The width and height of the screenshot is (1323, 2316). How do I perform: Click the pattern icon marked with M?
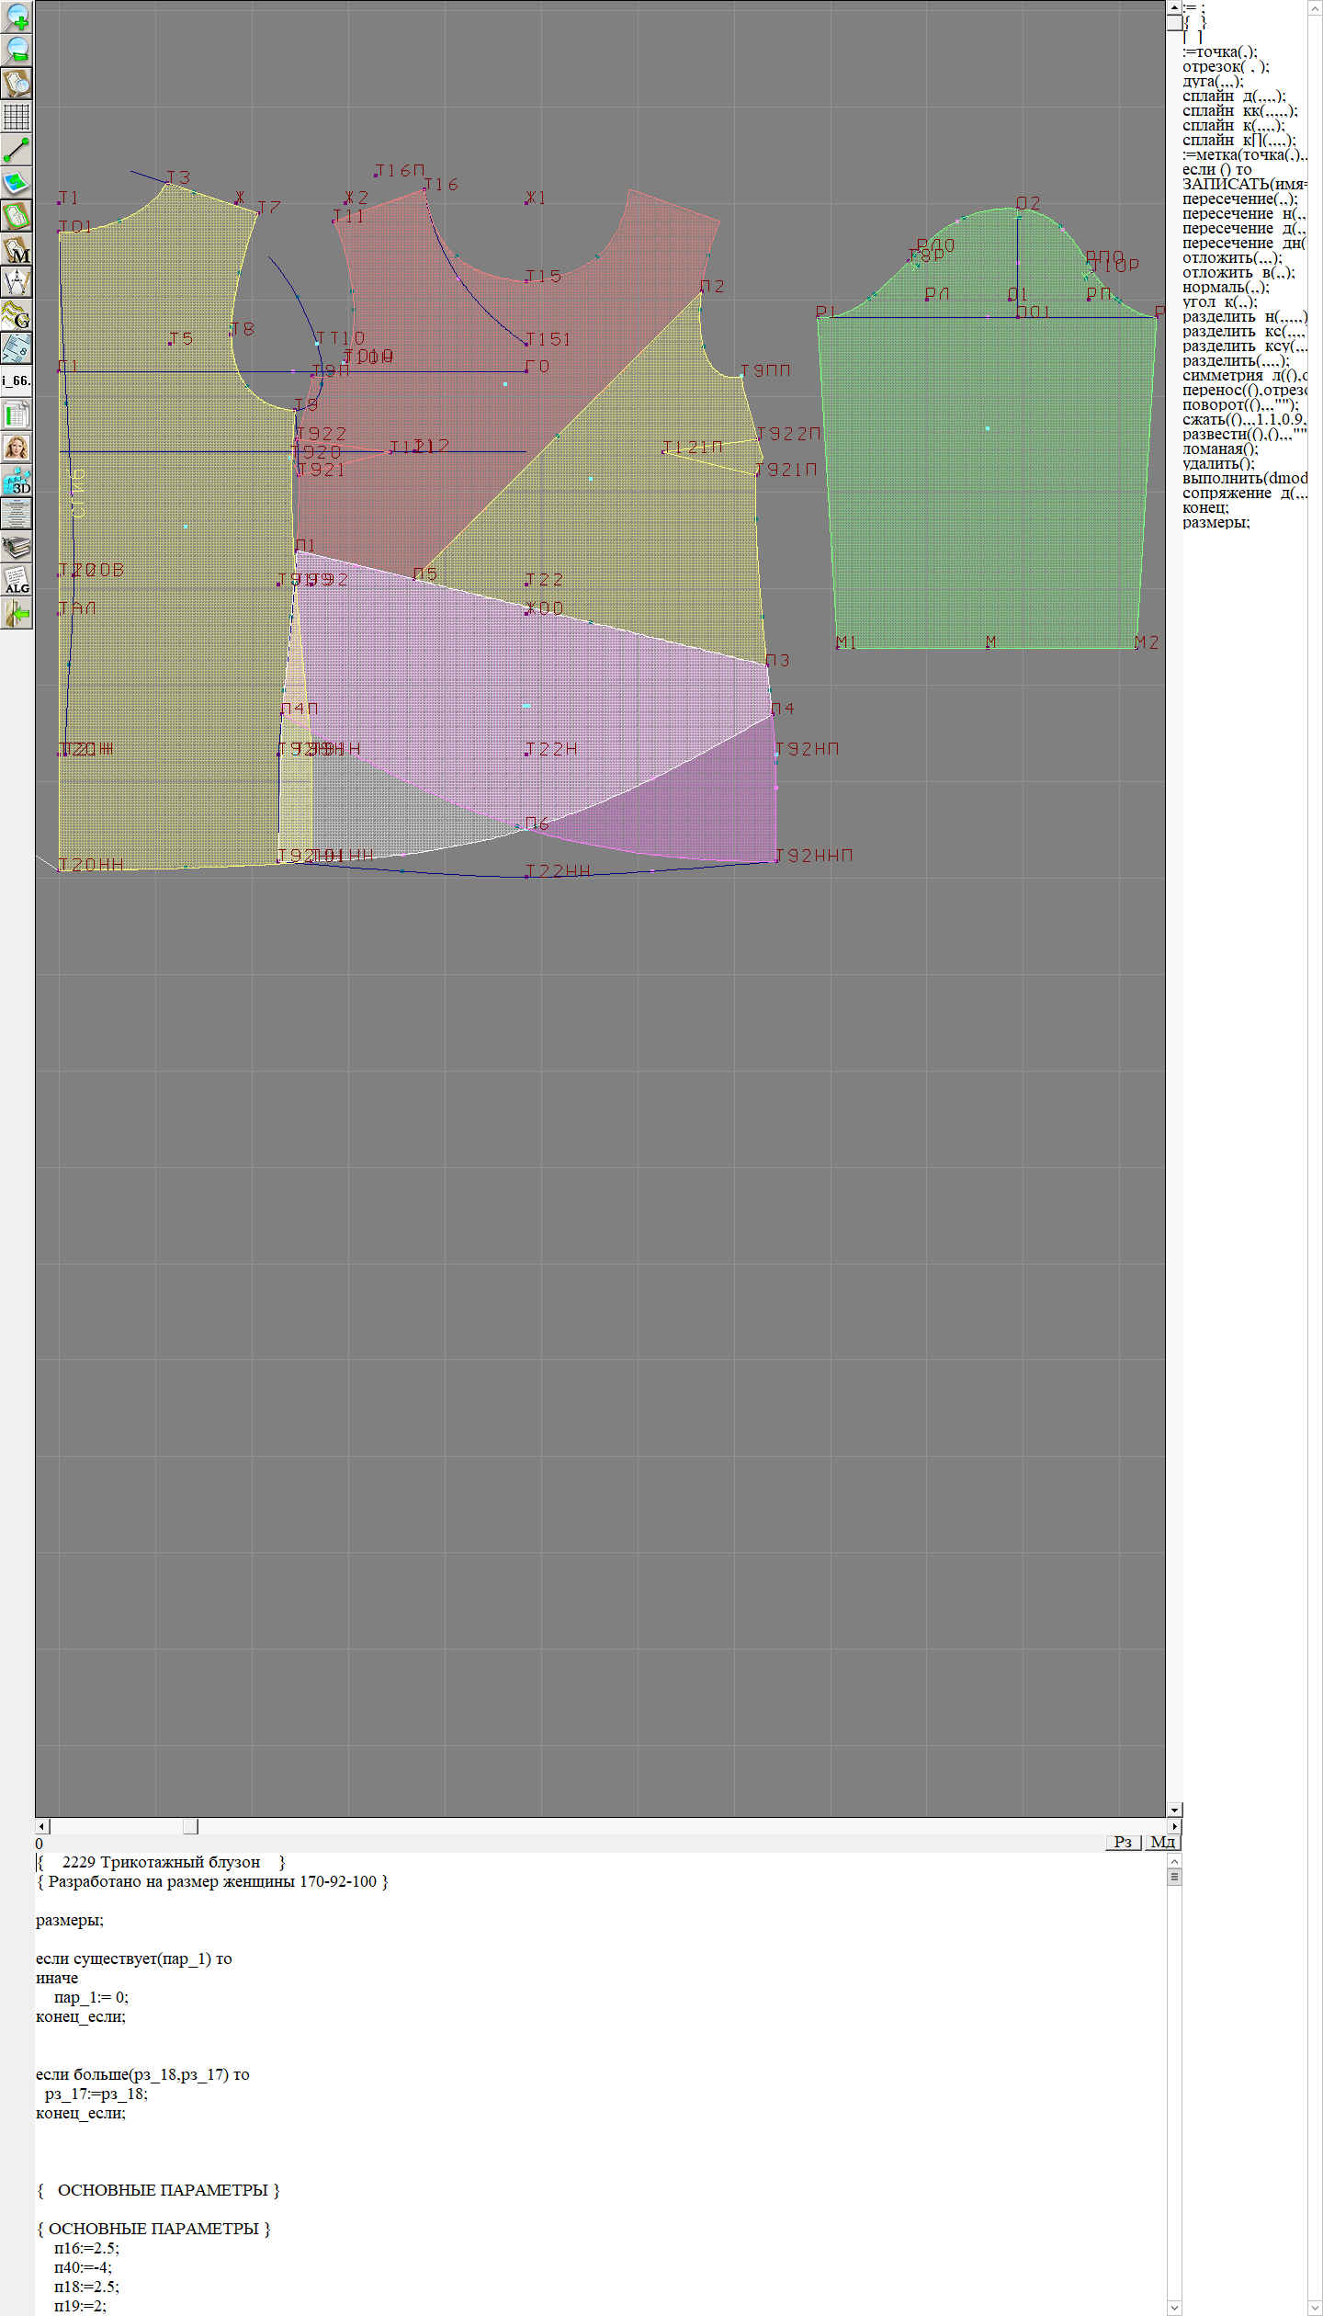click(17, 250)
